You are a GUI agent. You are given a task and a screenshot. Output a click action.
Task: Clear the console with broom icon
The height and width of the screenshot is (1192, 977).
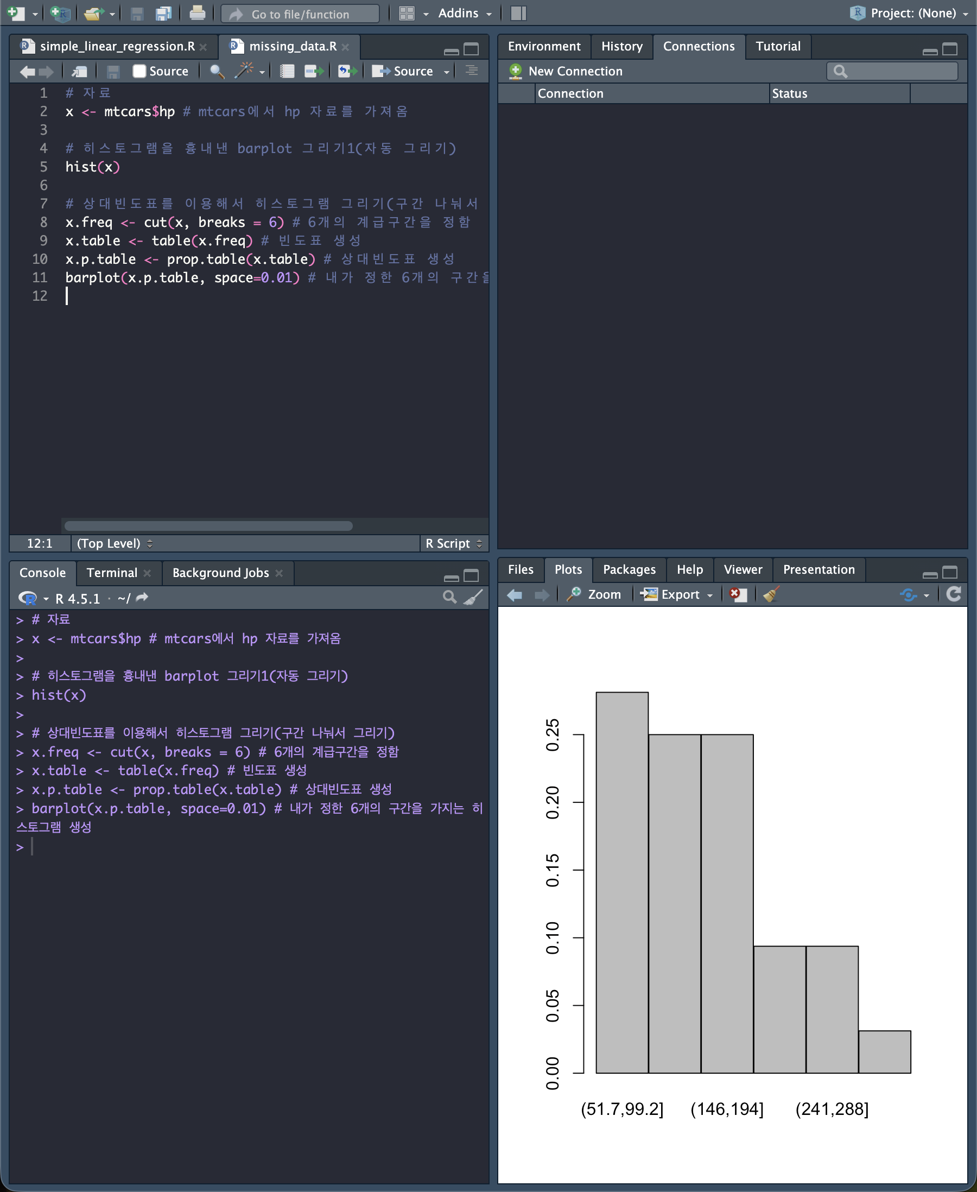473,597
